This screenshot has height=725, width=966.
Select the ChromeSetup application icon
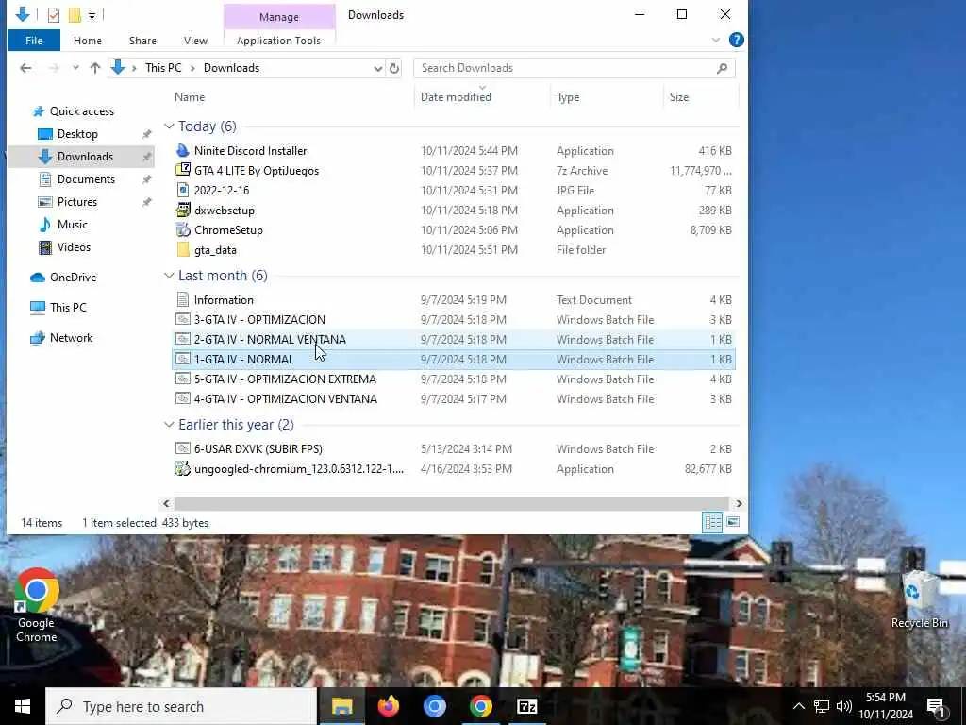coord(182,229)
